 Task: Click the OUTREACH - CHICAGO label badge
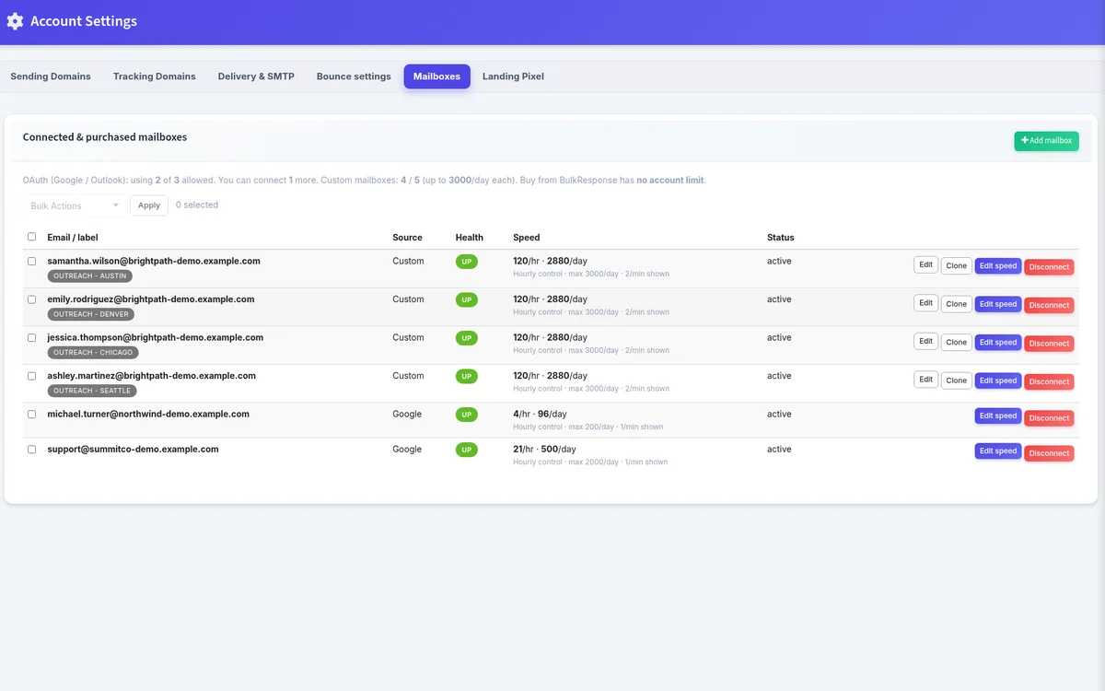(x=93, y=352)
